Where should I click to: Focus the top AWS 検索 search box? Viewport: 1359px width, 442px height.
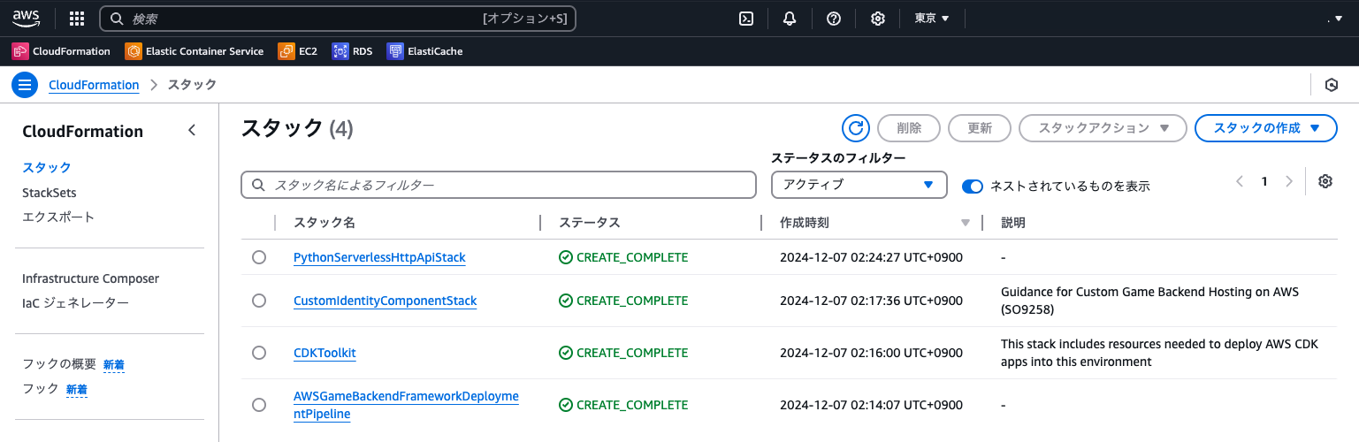[x=338, y=19]
